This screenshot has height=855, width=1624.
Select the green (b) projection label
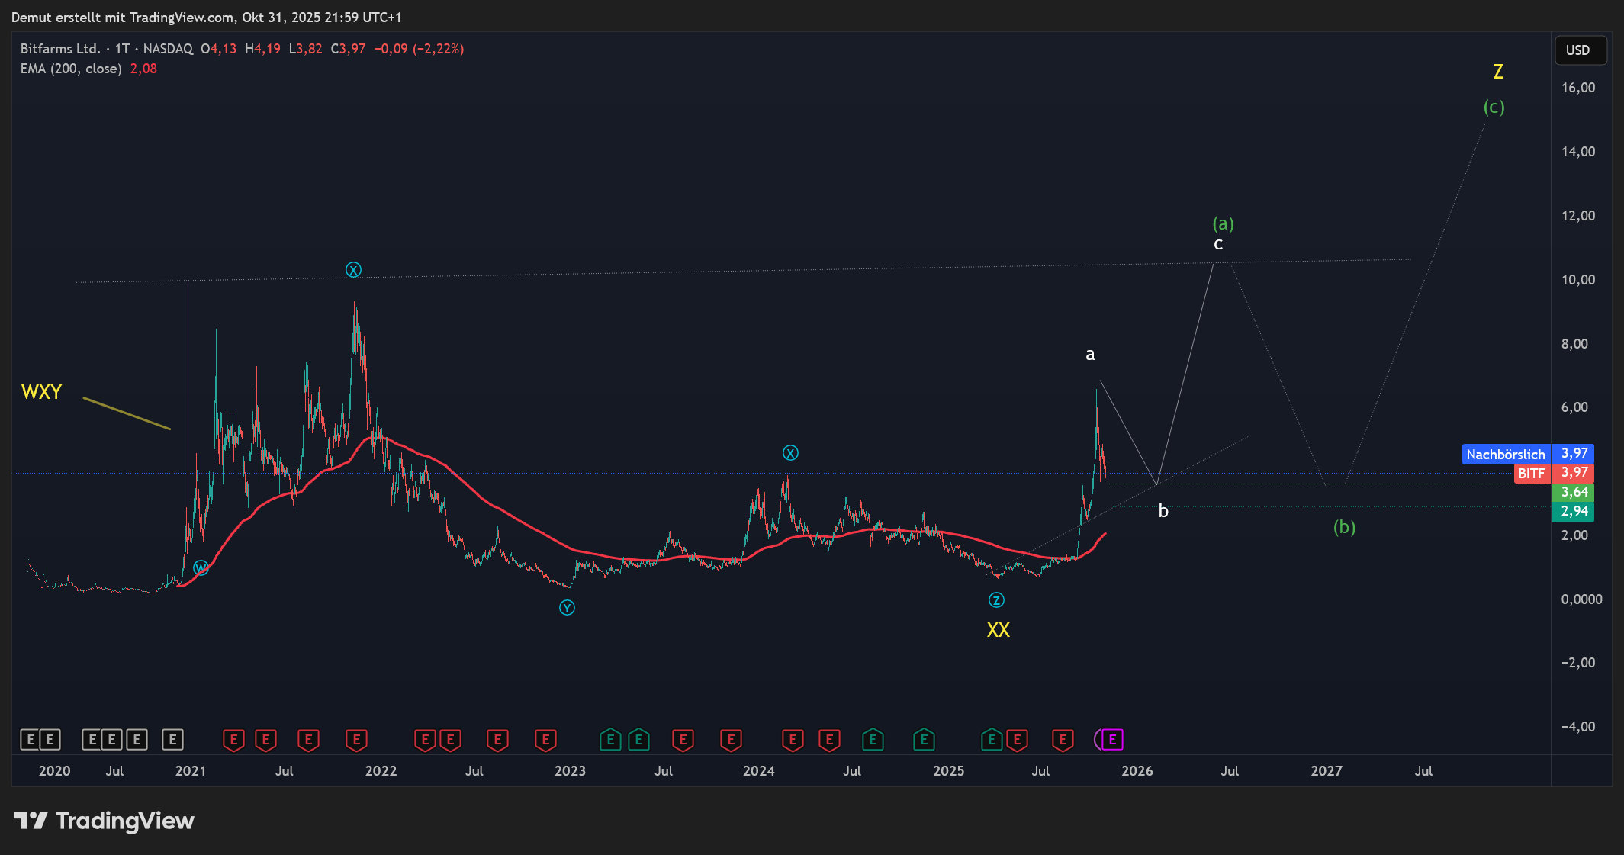1344,527
